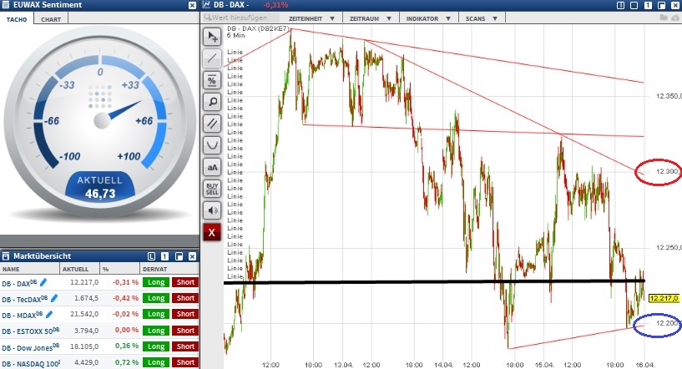Click the red X delete drawings button
682x369 pixels.
[x=212, y=232]
